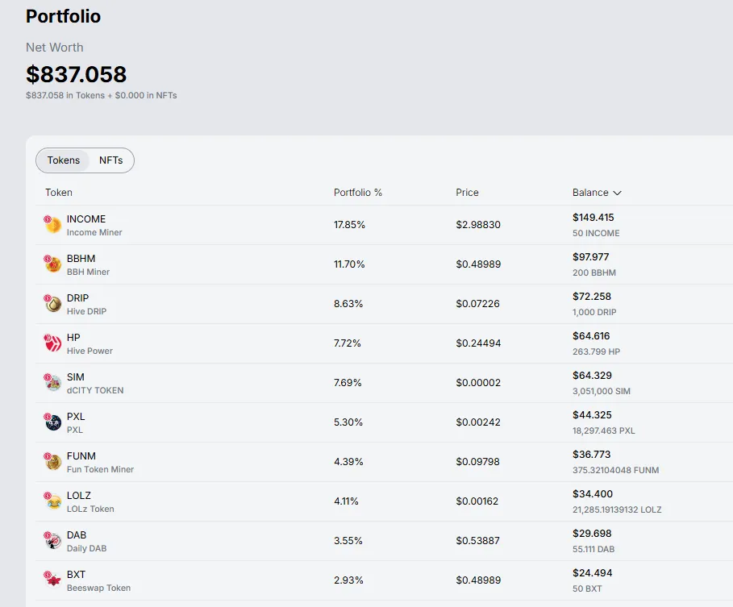Click the BBHM token icon
Screen dimensions: 733x607
(53, 264)
